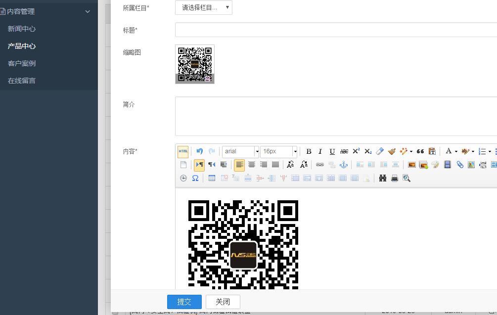Undo the last edit in the editor

(199, 151)
